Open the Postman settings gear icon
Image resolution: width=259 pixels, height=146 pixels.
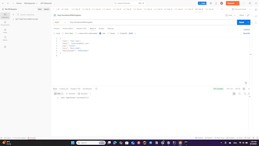[211, 3]
